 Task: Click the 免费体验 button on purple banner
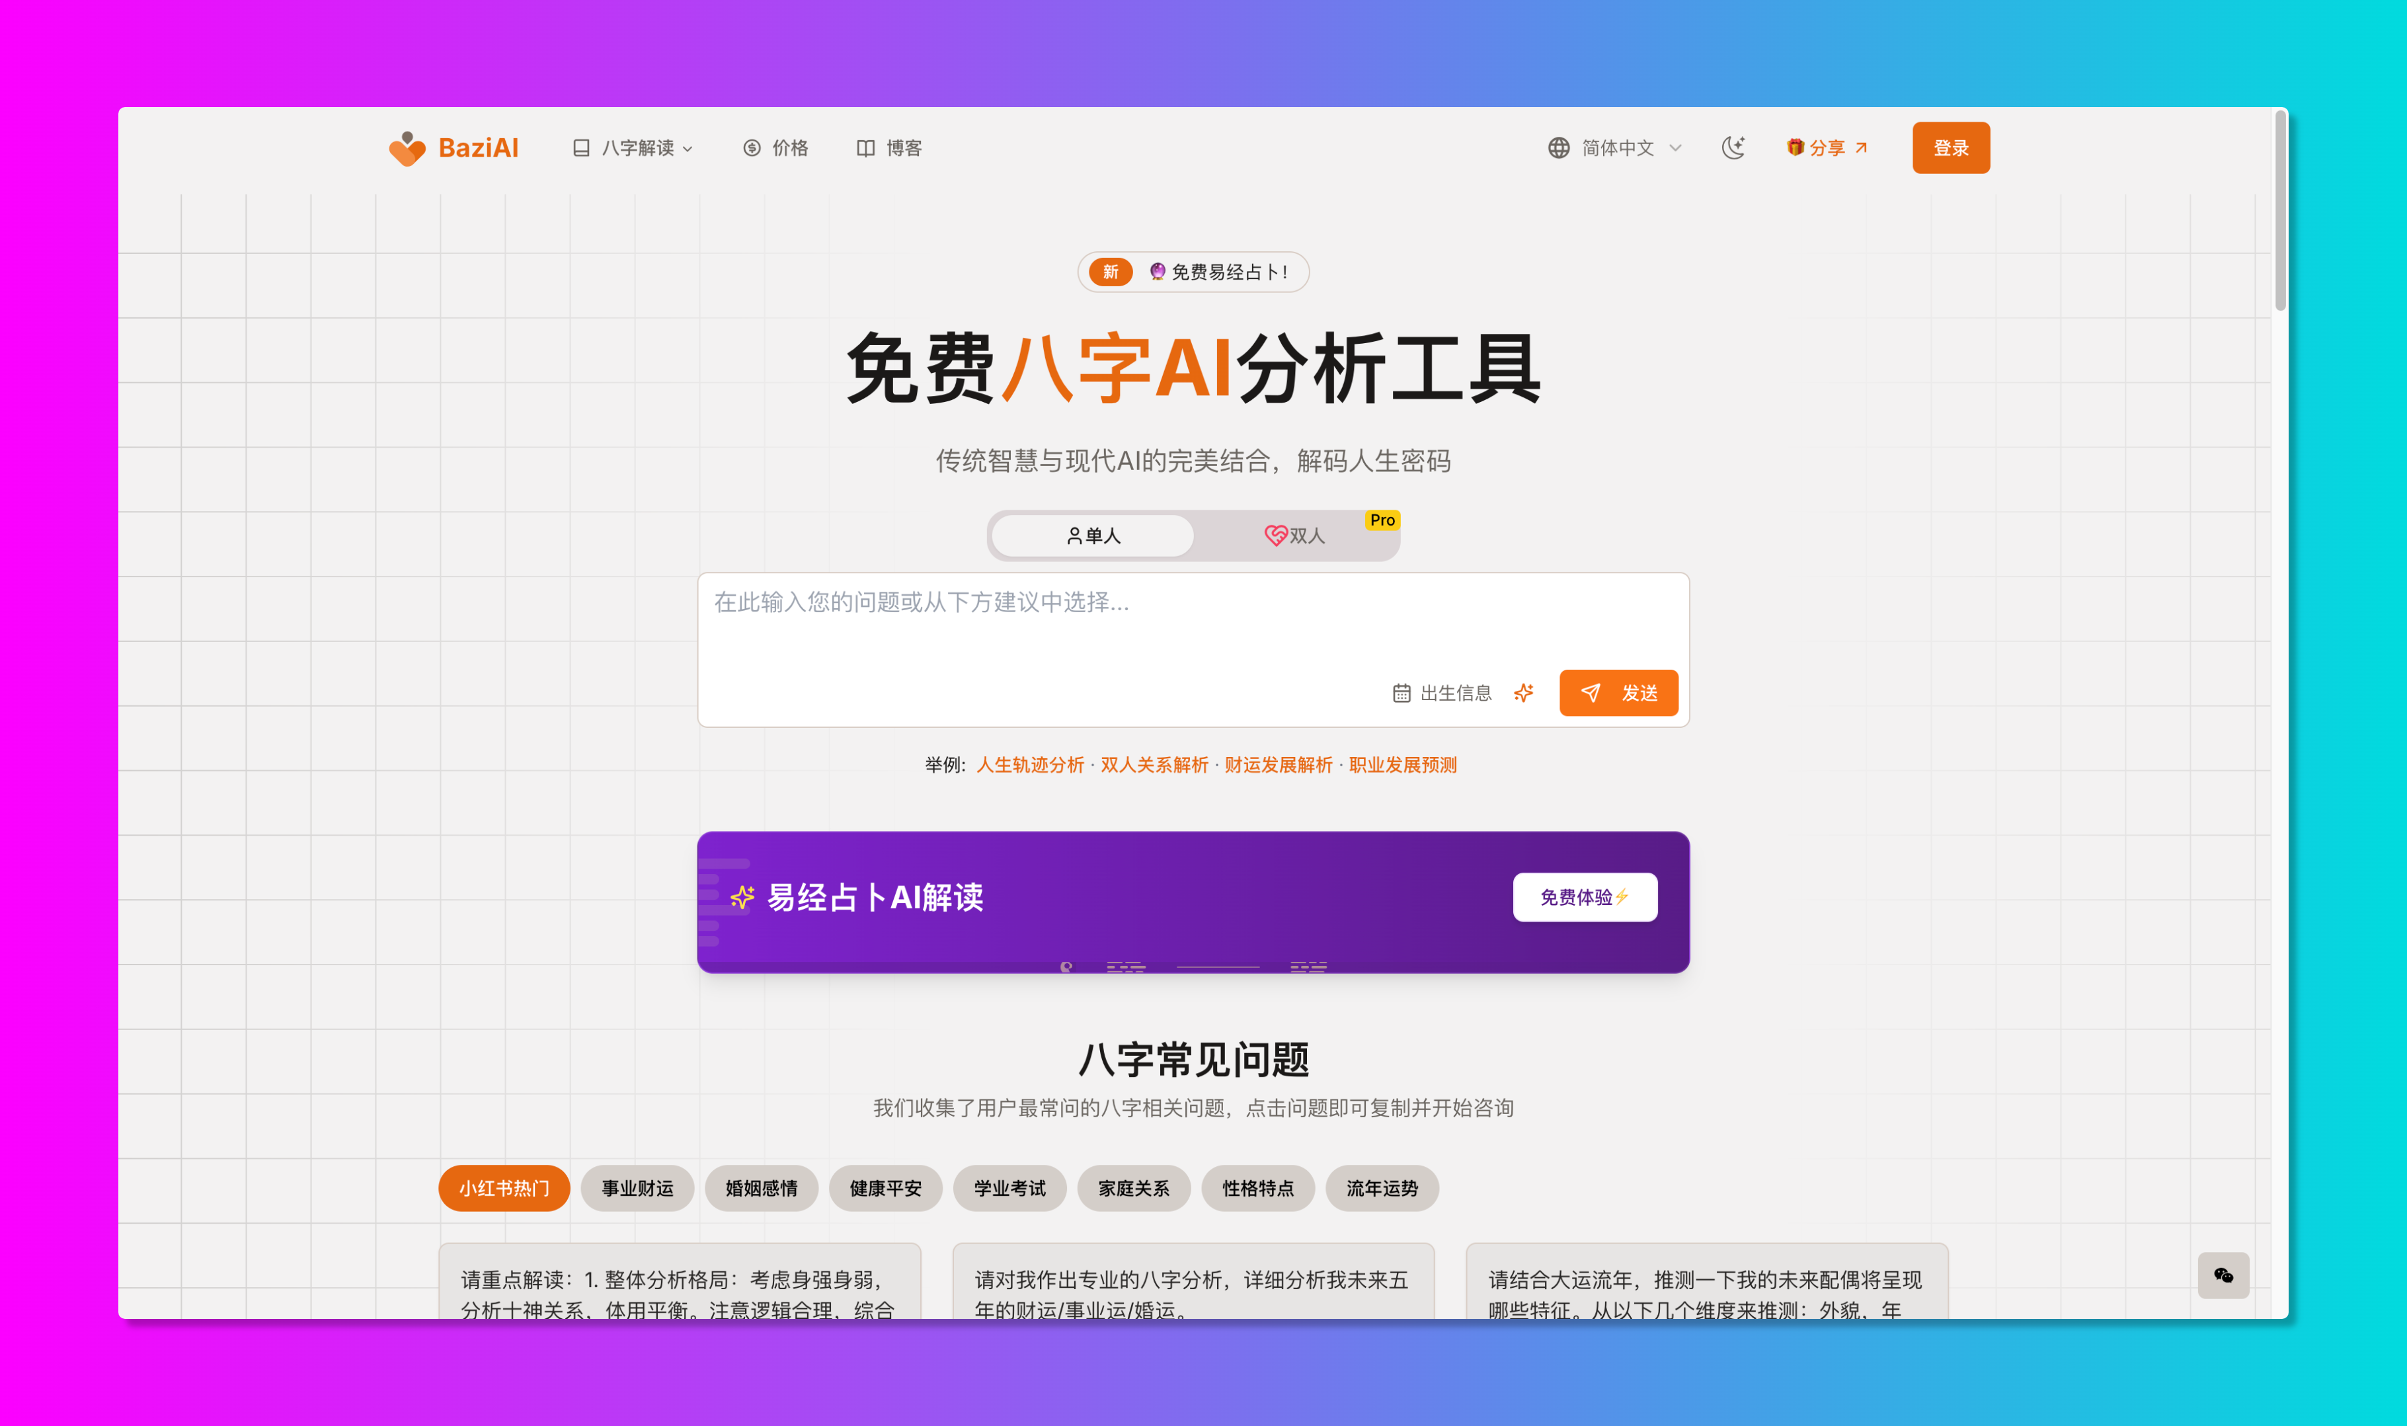[x=1585, y=896]
